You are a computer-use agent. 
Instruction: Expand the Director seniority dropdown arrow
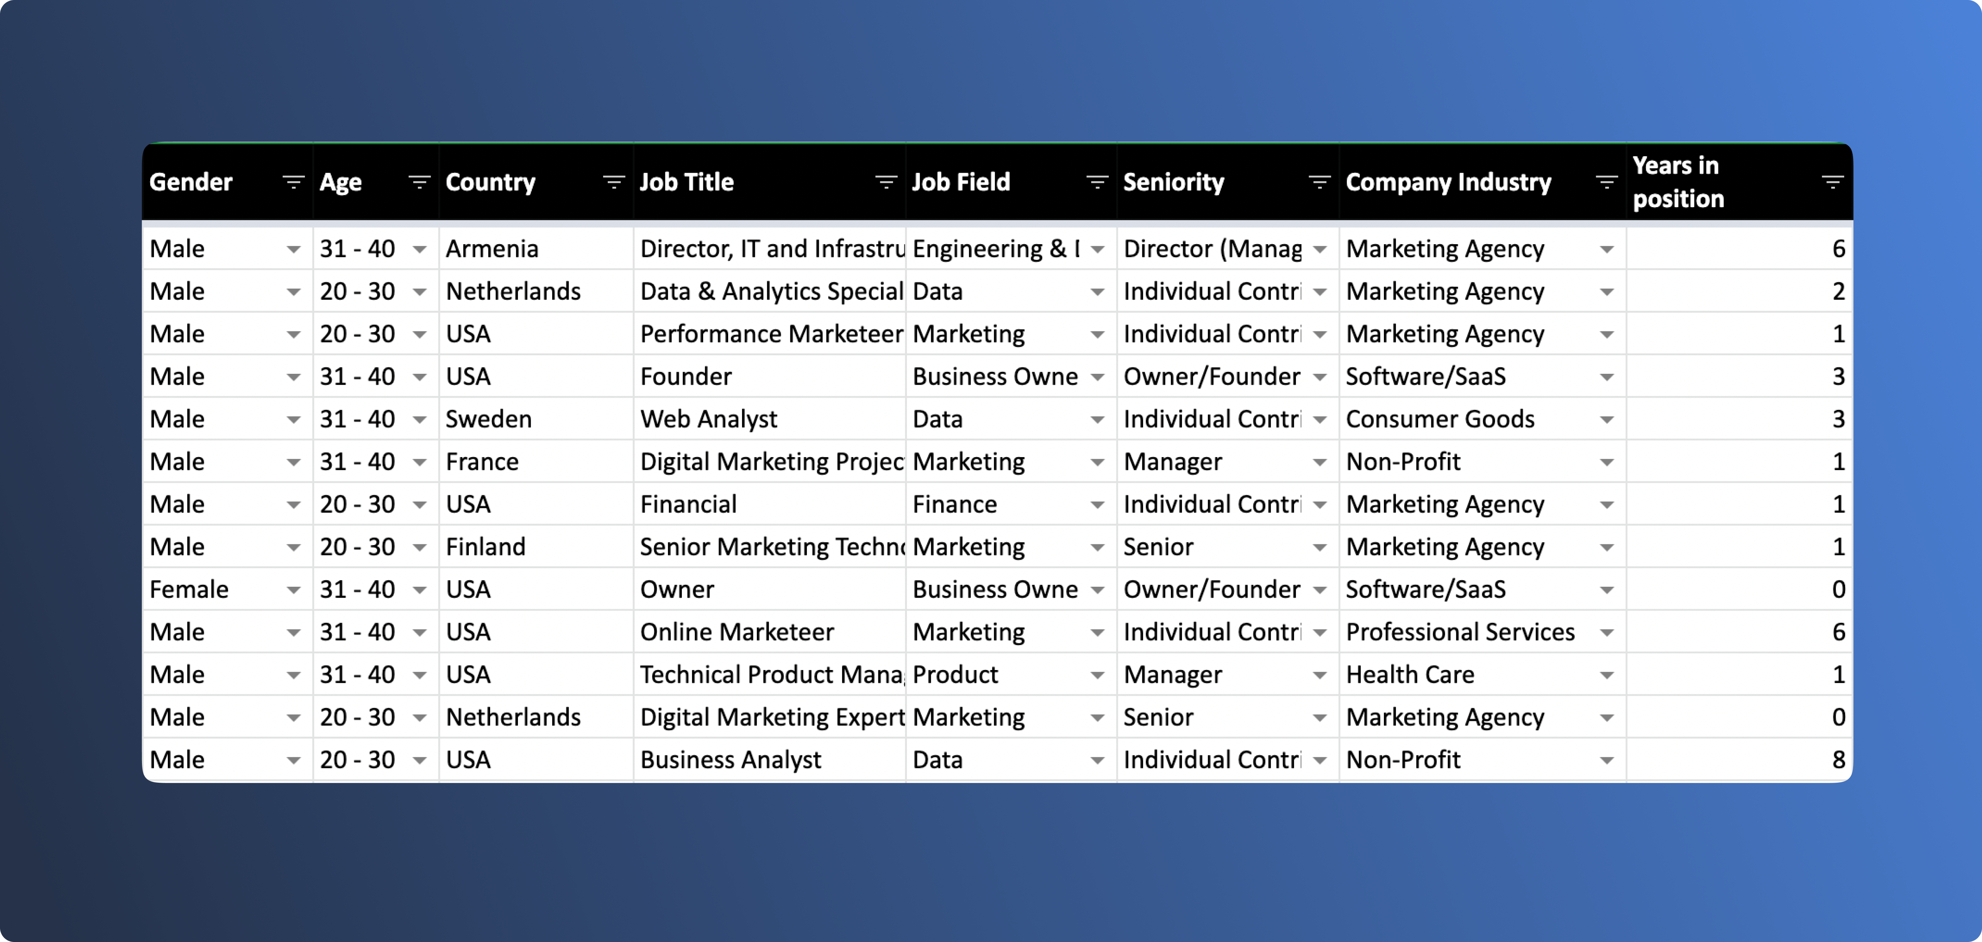click(1319, 250)
